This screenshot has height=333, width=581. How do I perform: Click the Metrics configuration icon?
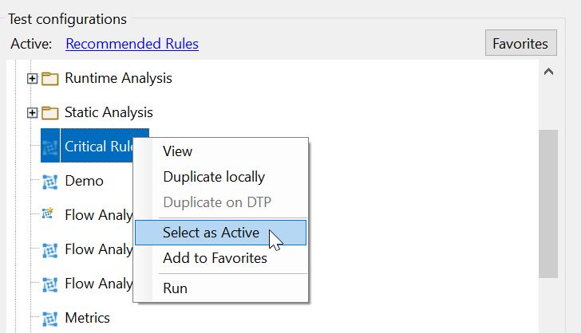[x=50, y=318]
